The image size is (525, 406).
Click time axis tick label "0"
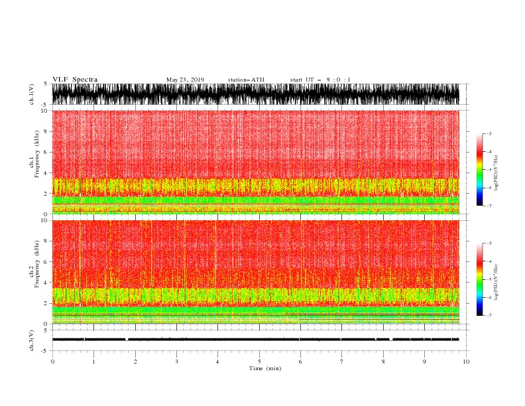(52, 362)
